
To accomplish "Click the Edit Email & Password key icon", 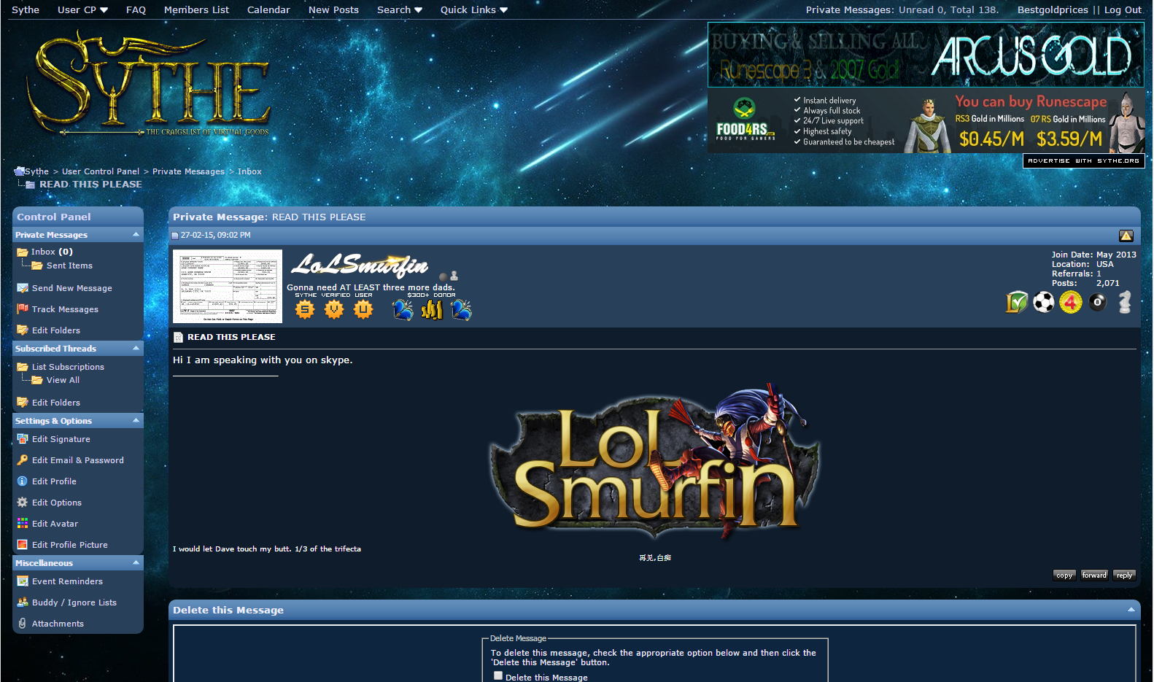I will point(23,460).
